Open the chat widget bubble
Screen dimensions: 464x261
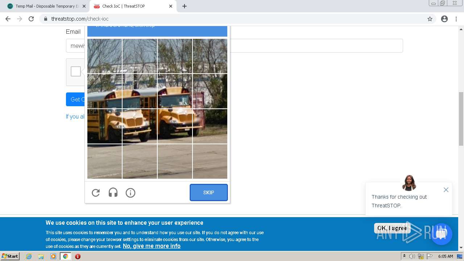[x=441, y=234]
